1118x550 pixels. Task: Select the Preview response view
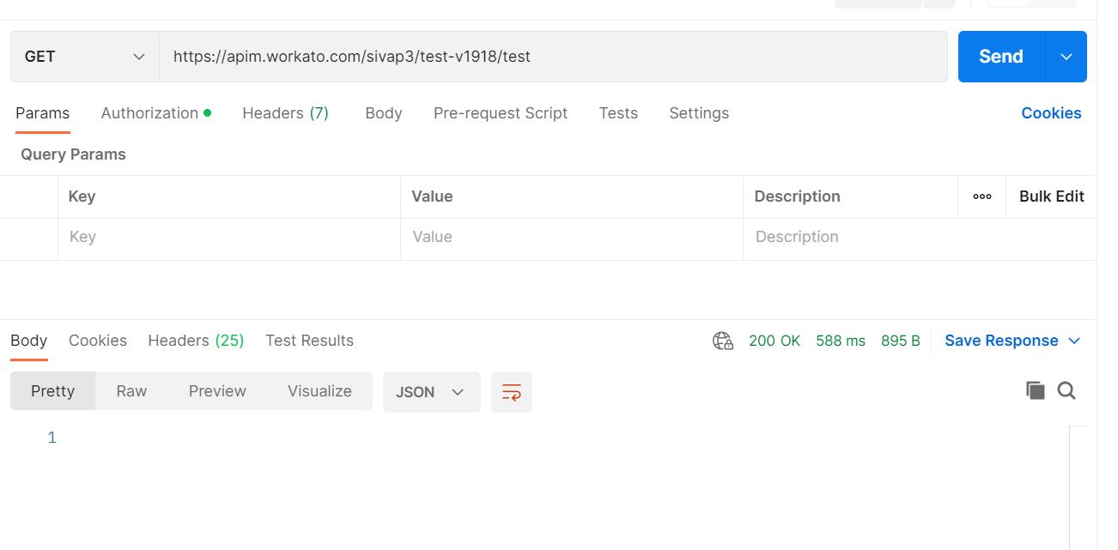tap(217, 391)
